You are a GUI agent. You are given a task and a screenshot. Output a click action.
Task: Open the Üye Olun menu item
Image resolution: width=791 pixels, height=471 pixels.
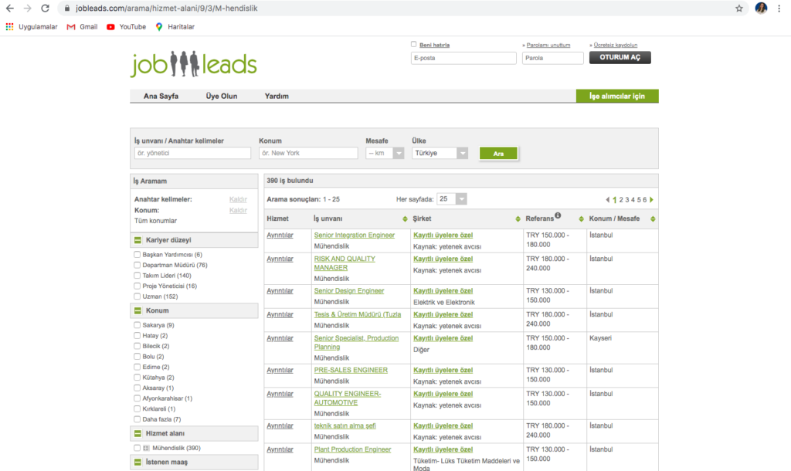[x=222, y=97]
